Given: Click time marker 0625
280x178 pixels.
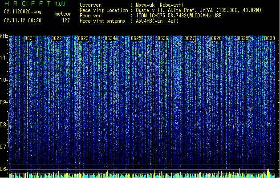Looking at the screenshot, I should 136,38.
